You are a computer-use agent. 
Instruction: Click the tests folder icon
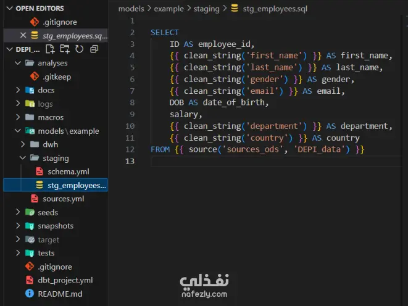point(30,253)
